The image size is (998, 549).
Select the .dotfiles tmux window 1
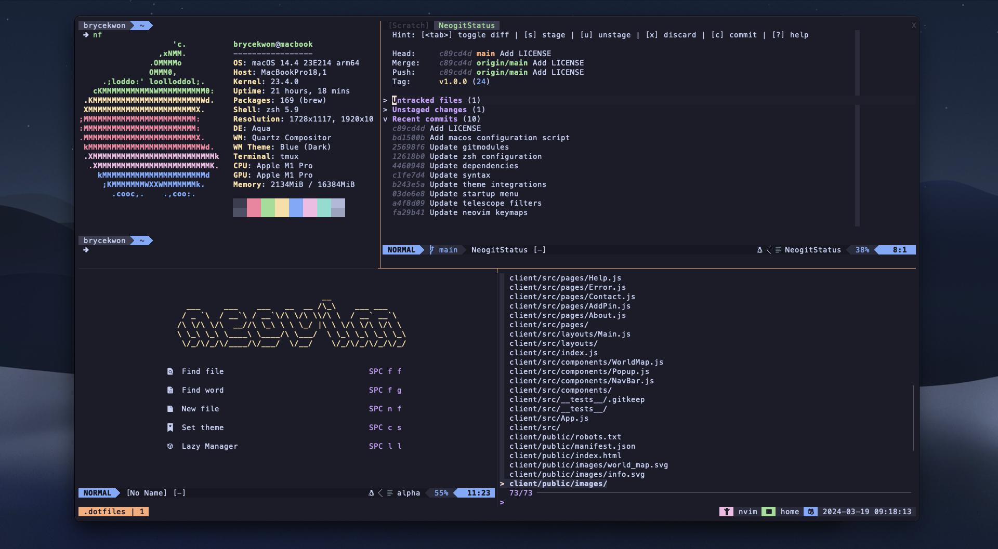[114, 512]
